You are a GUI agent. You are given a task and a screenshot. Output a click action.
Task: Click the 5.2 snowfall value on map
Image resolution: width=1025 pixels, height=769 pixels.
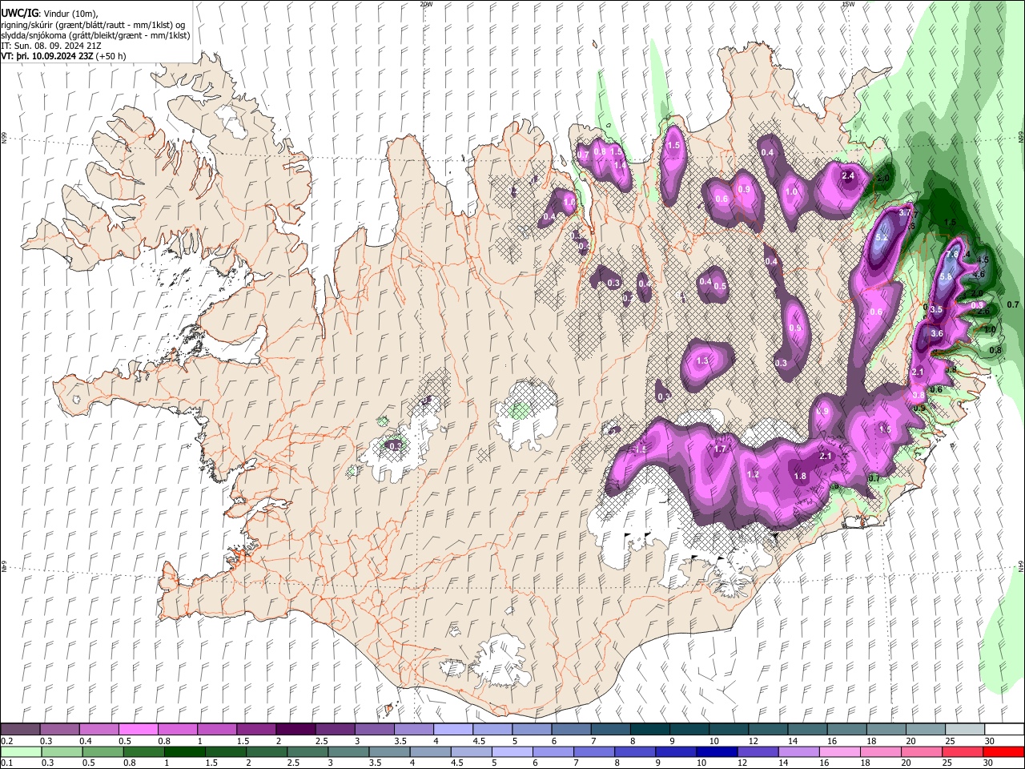882,238
